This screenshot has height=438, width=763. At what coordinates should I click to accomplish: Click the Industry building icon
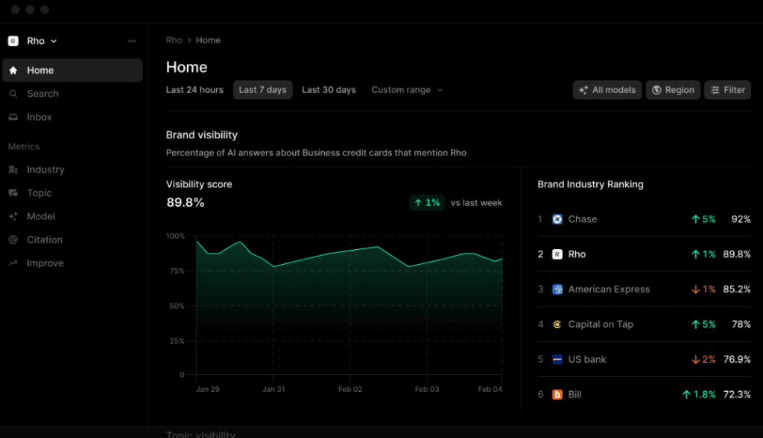point(13,170)
